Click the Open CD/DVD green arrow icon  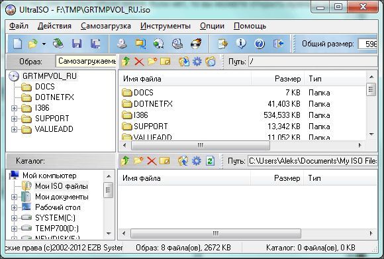point(58,44)
